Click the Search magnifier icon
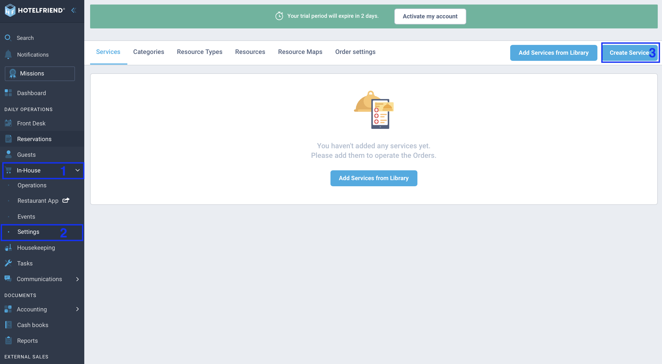This screenshot has height=364, width=662. click(8, 38)
